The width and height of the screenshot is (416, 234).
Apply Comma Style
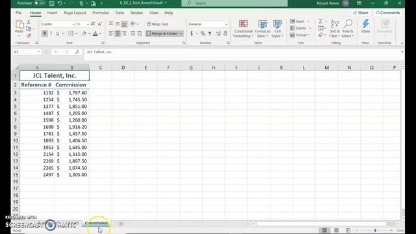[x=209, y=33]
